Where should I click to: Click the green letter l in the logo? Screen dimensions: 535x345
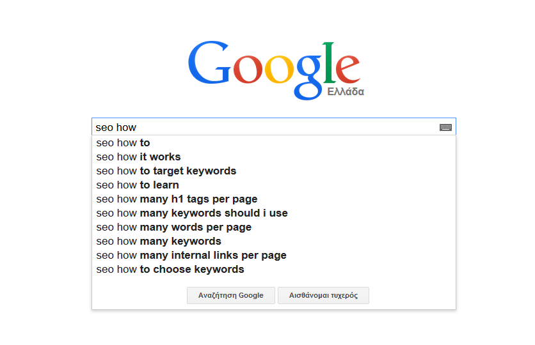[330, 63]
